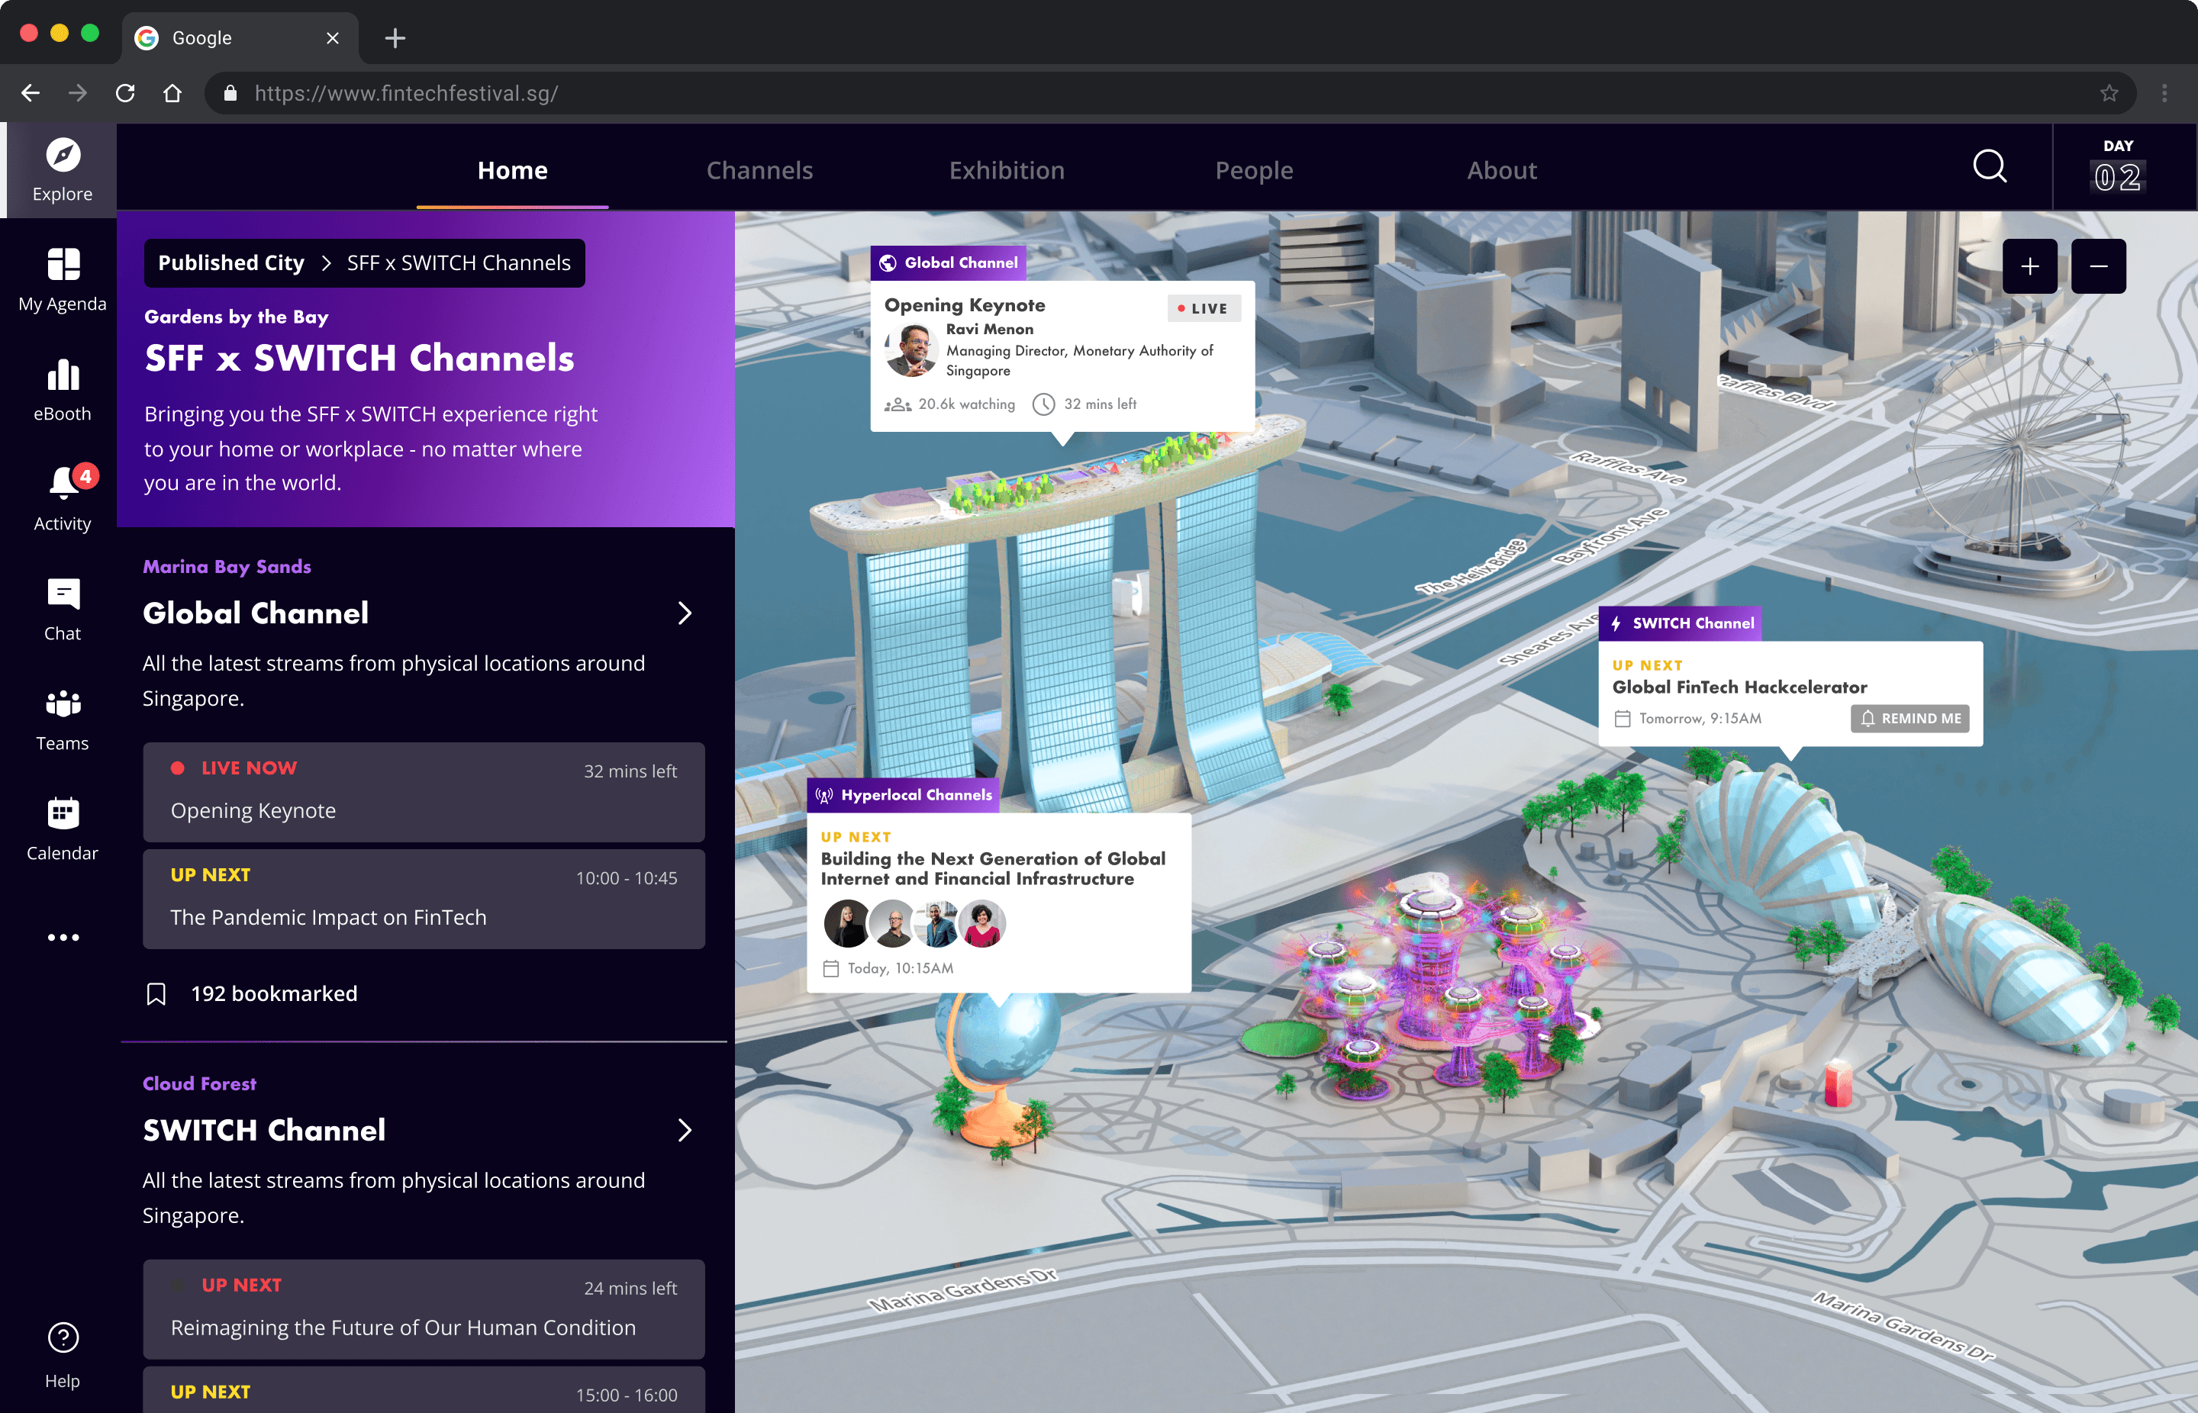Viewport: 2198px width, 1413px height.
Task: Expand Global Channel with chevron arrow
Action: [684, 613]
